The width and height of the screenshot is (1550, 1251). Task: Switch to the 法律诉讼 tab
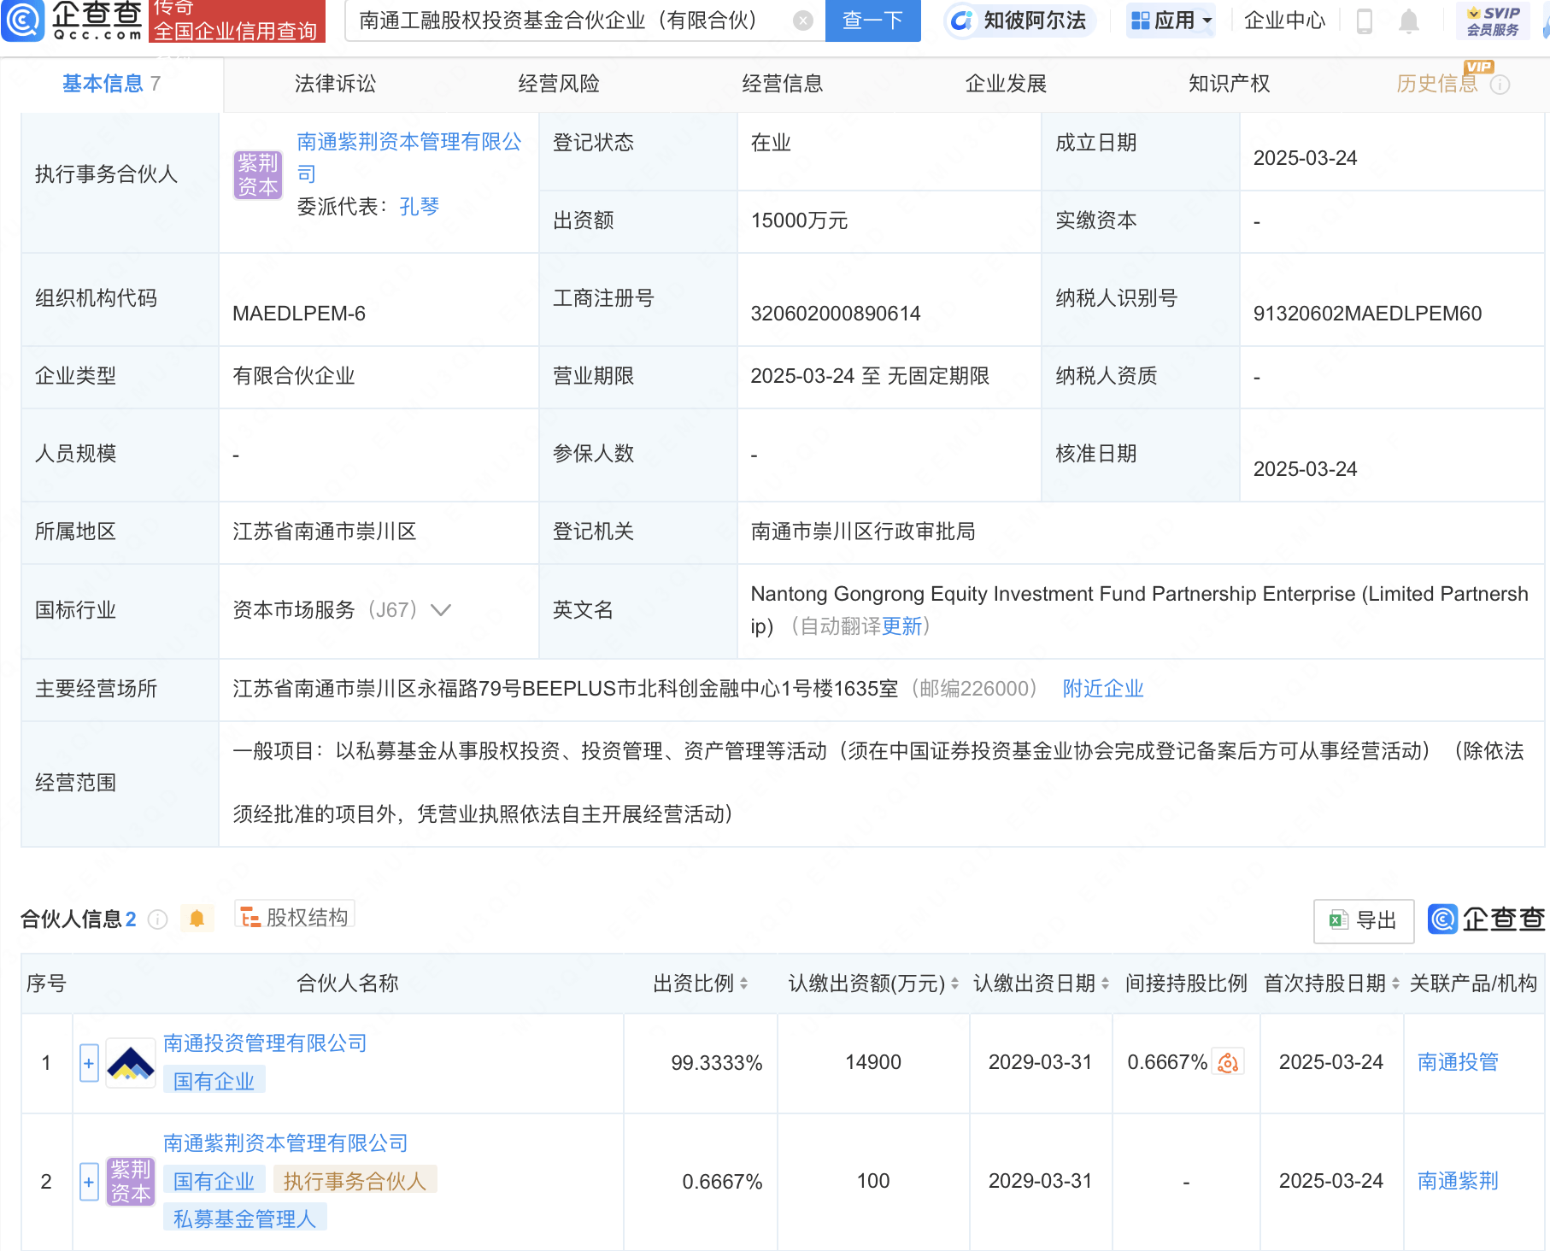tap(335, 84)
